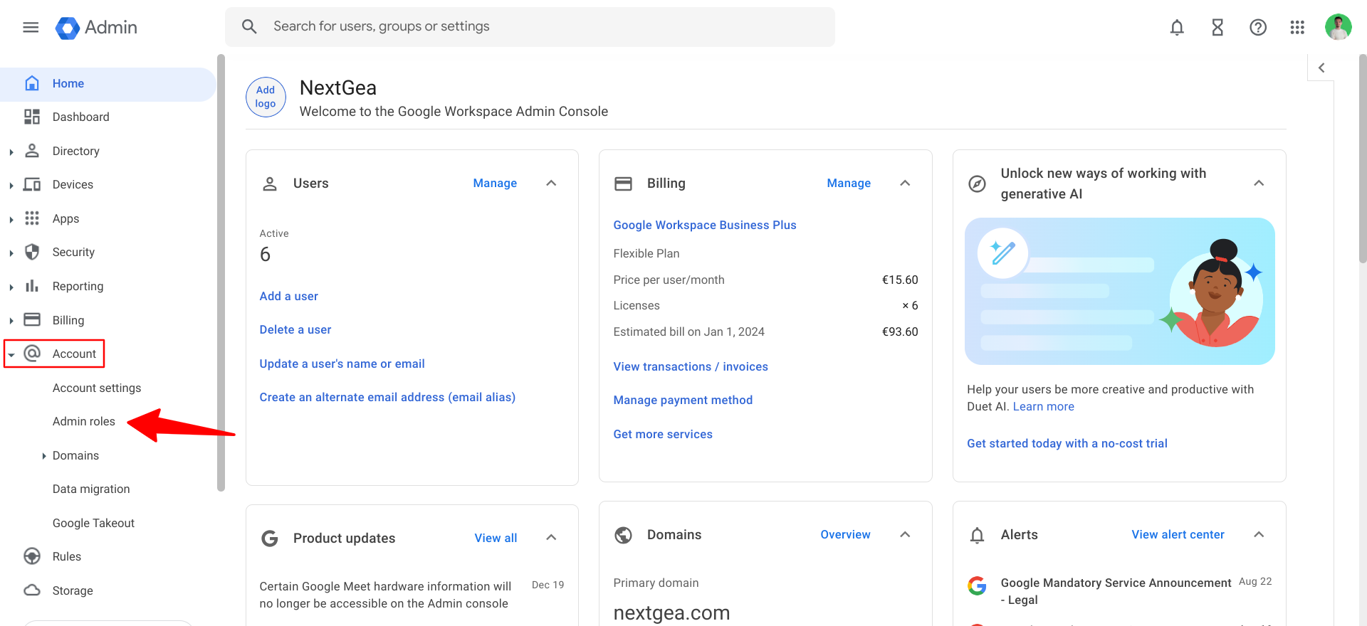Collapse the generative AI card chevron
This screenshot has height=626, width=1367.
[x=1259, y=183]
